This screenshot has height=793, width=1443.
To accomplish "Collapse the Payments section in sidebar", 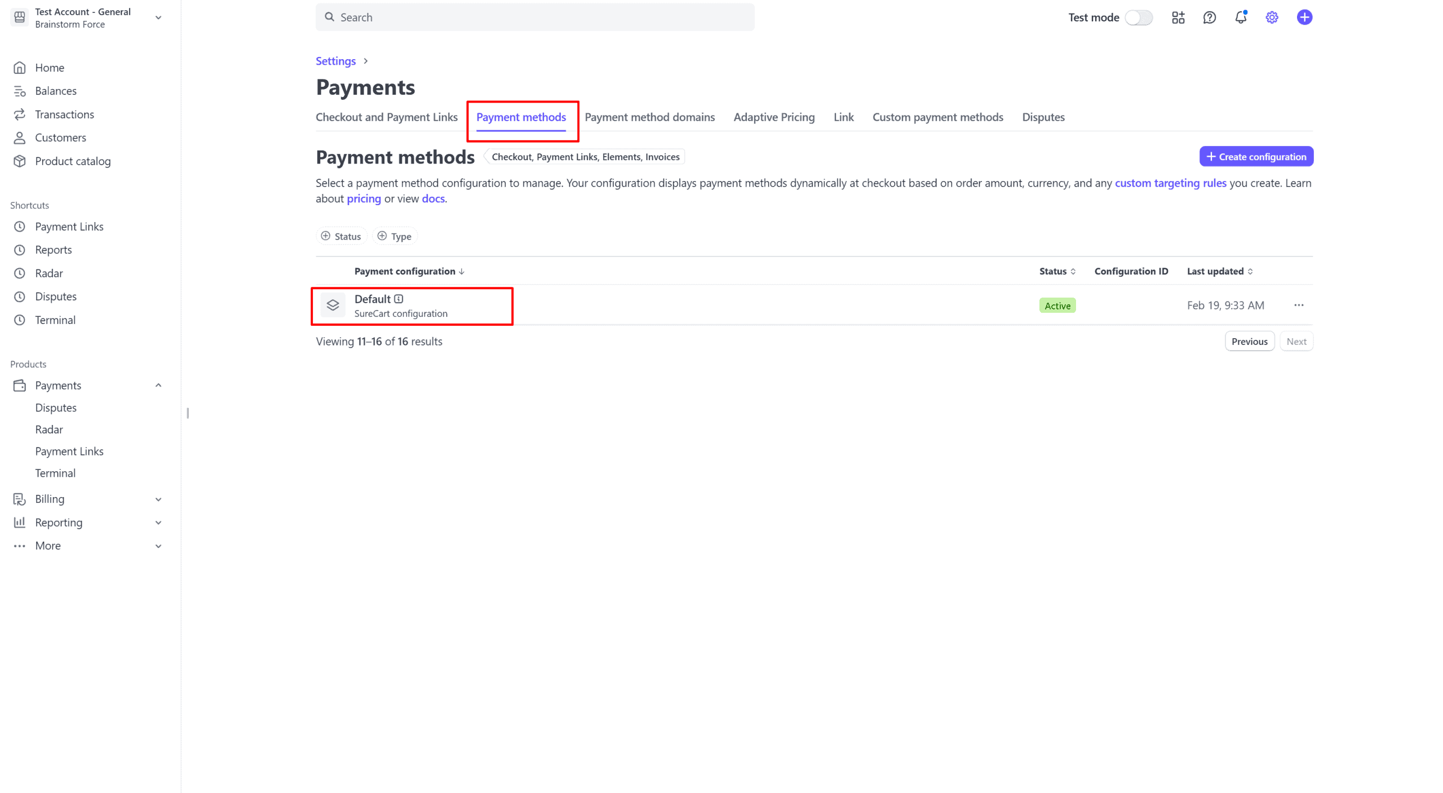I will pyautogui.click(x=158, y=386).
